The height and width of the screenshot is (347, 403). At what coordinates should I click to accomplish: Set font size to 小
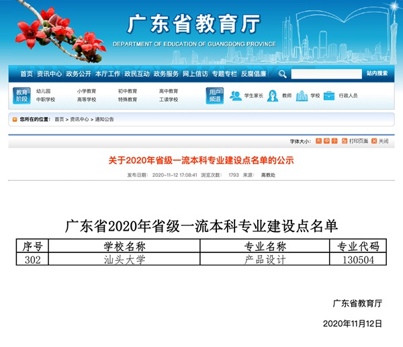334,141
